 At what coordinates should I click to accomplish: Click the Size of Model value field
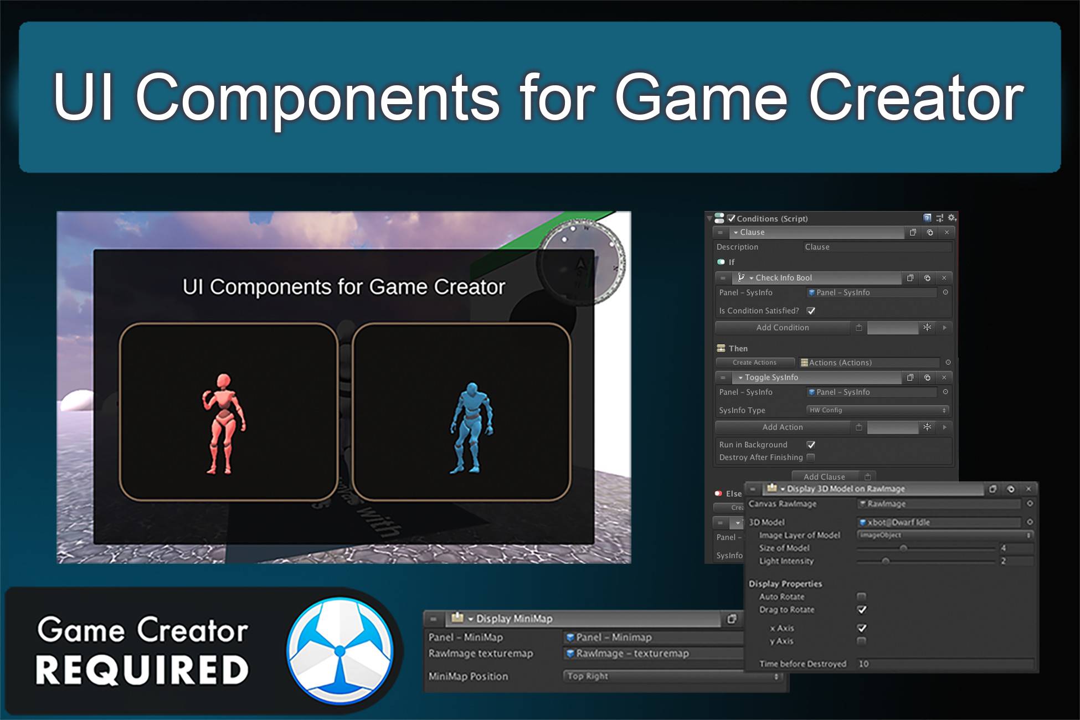pyautogui.click(x=1016, y=548)
